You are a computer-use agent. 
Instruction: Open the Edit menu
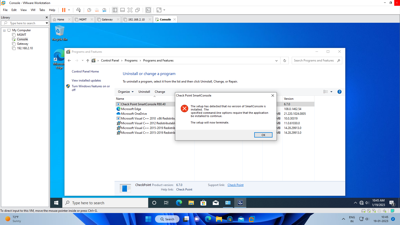(14, 10)
